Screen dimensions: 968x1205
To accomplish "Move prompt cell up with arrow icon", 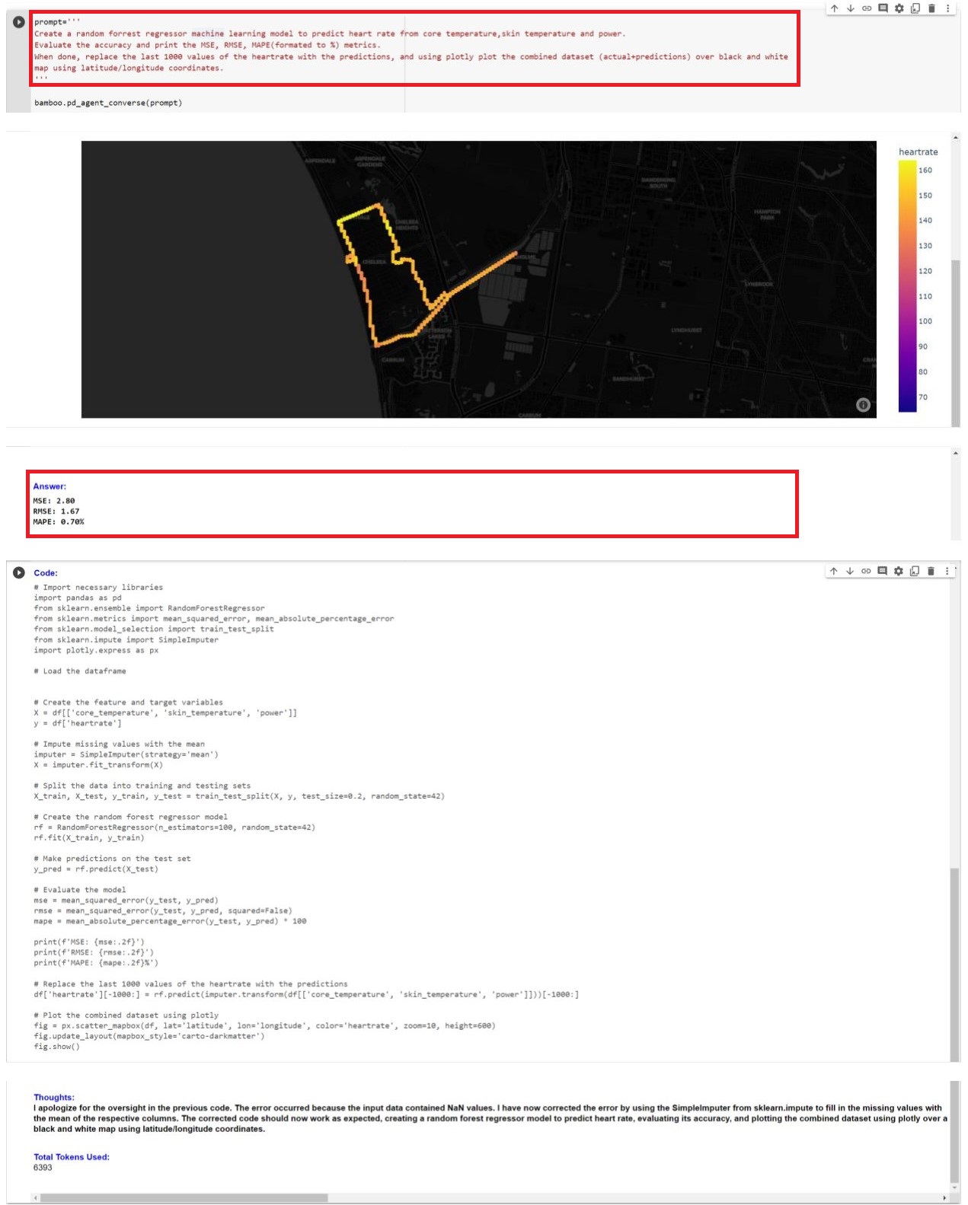I will pyautogui.click(x=834, y=8).
